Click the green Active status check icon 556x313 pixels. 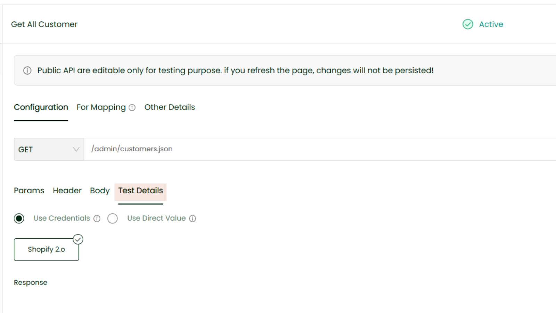coord(468,24)
